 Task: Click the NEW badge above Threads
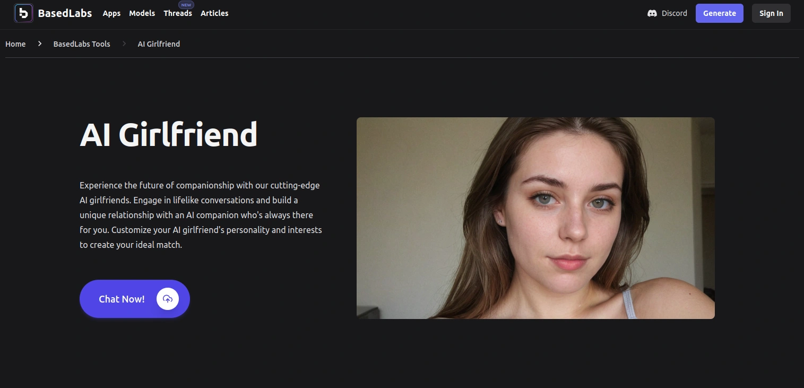(x=186, y=5)
